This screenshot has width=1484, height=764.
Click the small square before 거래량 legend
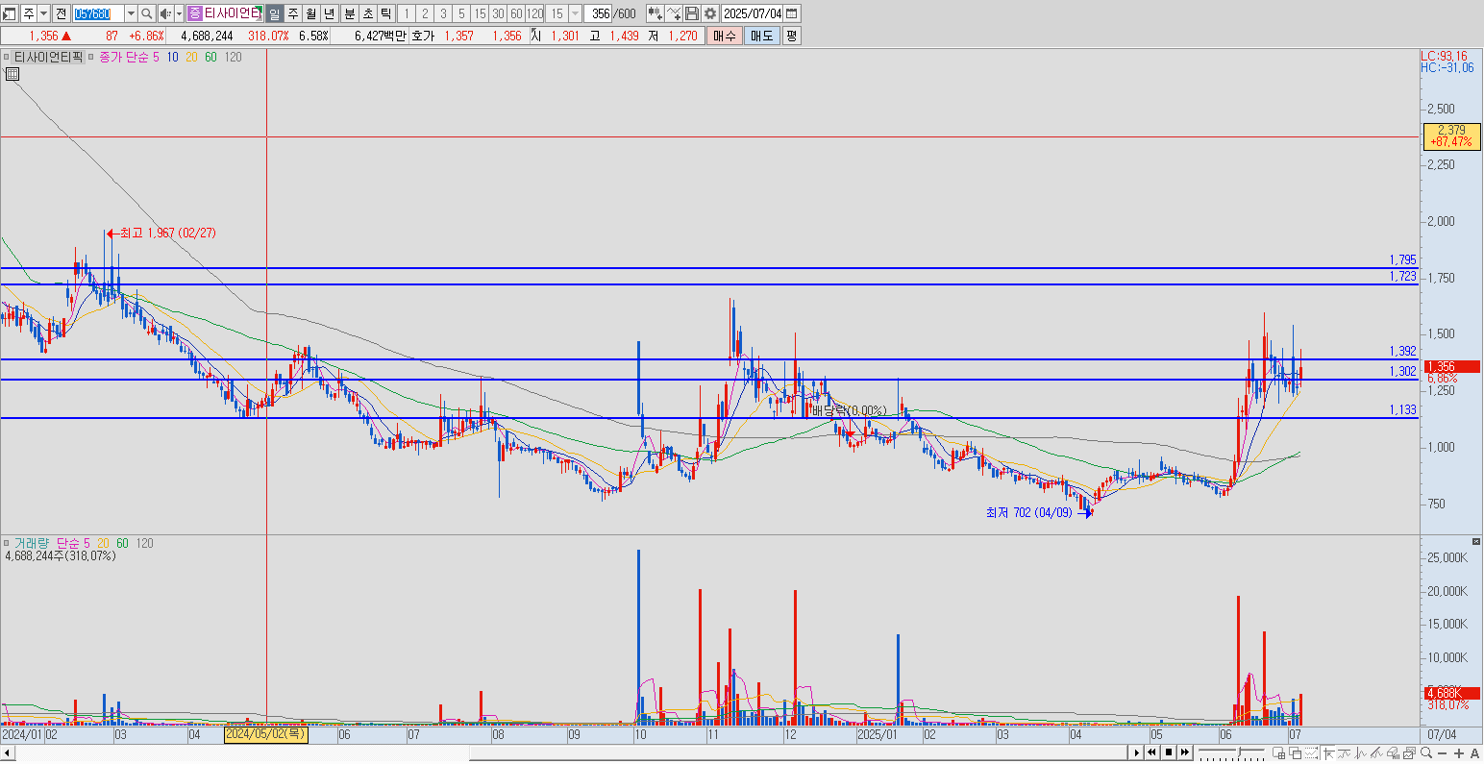(6, 543)
